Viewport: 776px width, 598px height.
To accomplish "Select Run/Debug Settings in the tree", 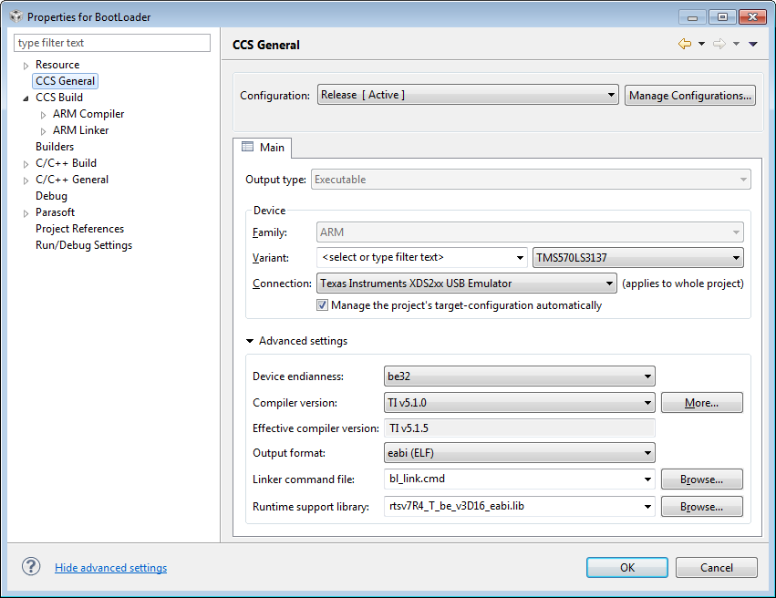I will coord(84,245).
